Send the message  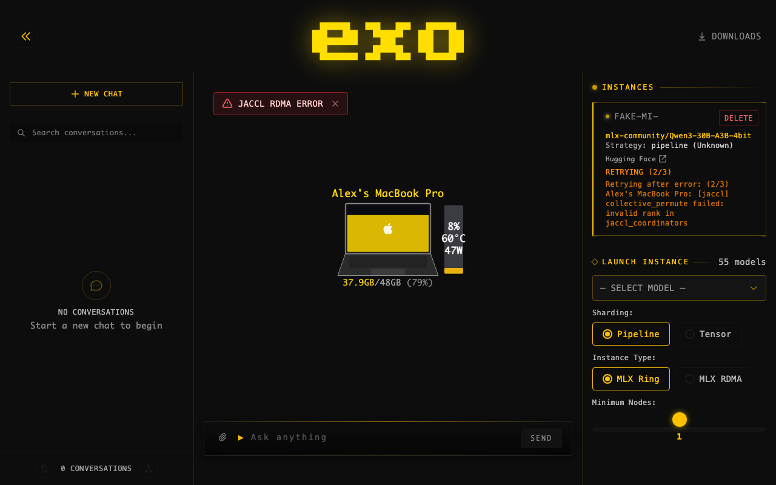(x=541, y=438)
